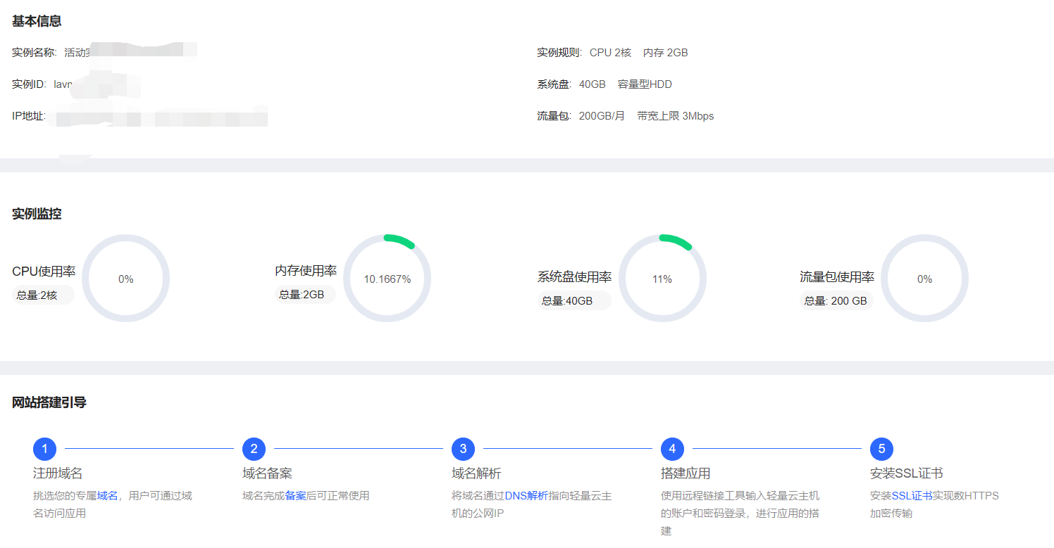Click the 内存使用率 10.1667% gauge ring
Image resolution: width=1054 pixels, height=548 pixels.
[387, 279]
